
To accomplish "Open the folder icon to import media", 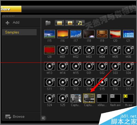I will click(x=48, y=23).
